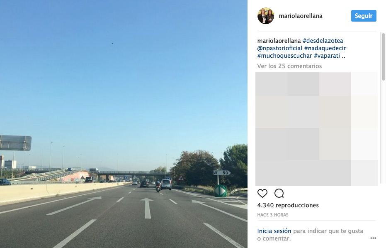Click the 4.340 reproducciones view count

point(288,205)
